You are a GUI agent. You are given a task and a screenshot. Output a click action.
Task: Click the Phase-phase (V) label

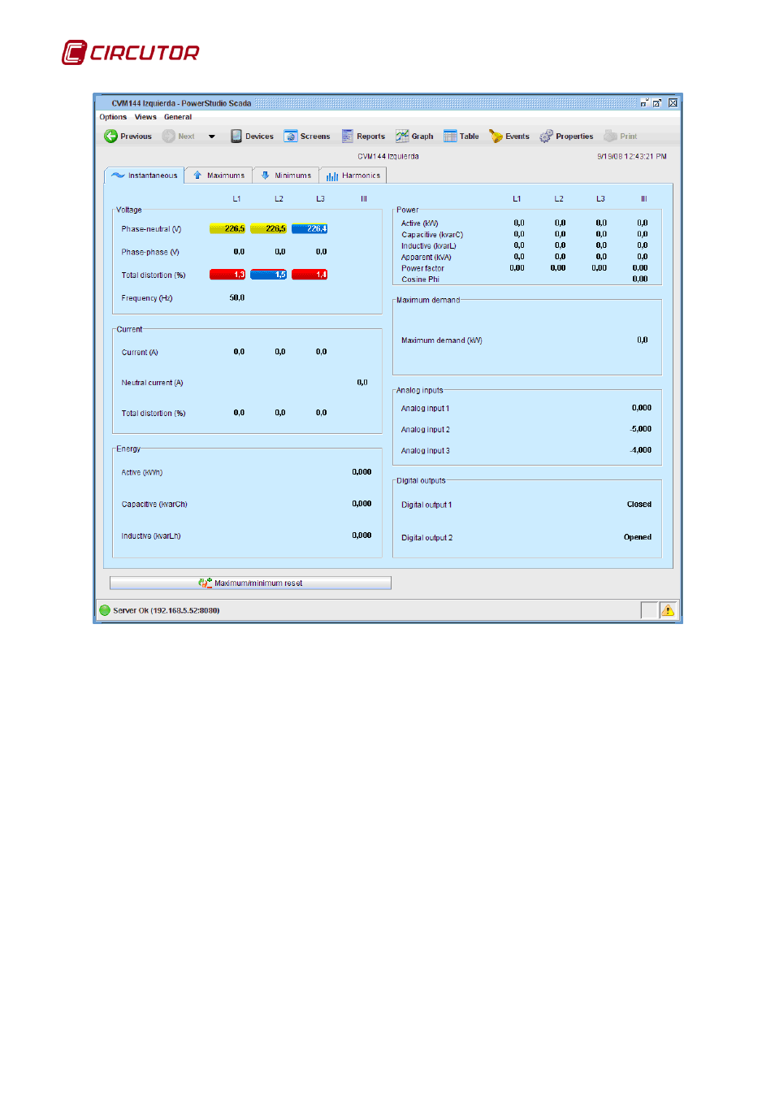point(150,252)
